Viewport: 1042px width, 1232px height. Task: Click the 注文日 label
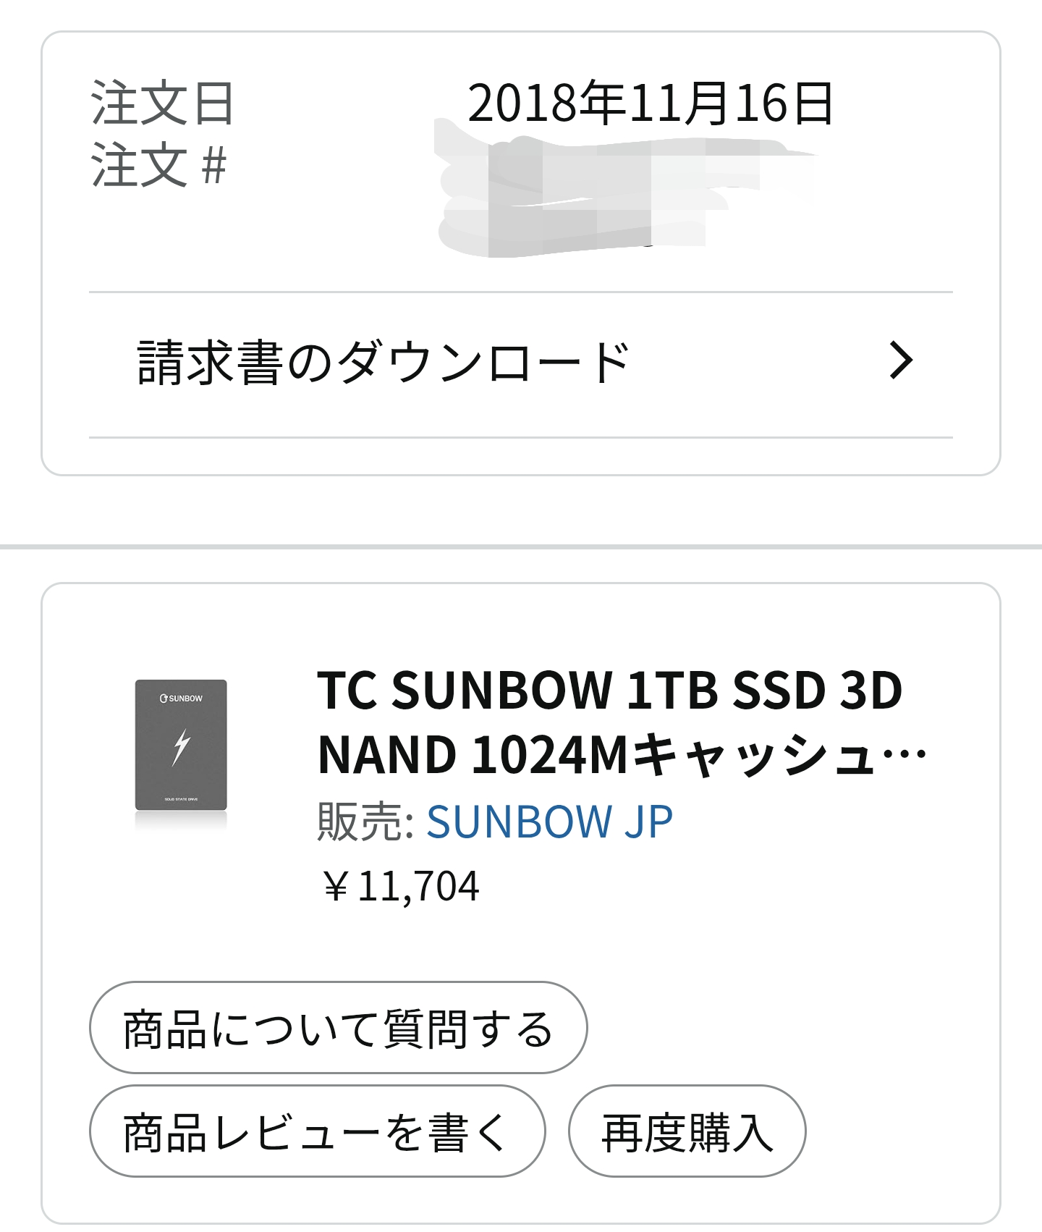point(162,104)
